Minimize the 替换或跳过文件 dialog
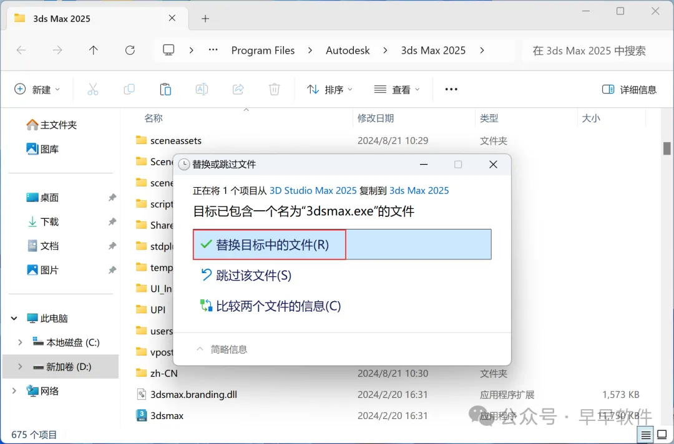This screenshot has width=674, height=444. (x=423, y=165)
